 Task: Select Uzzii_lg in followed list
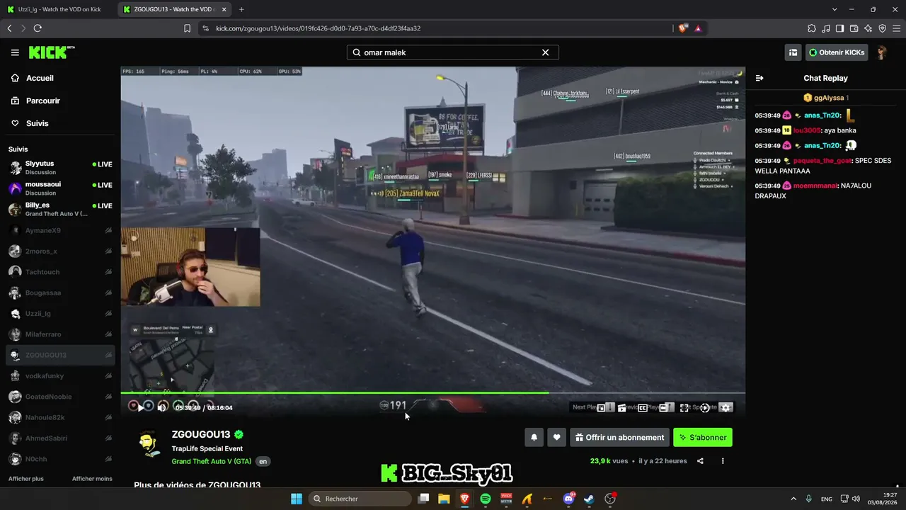tap(61, 314)
